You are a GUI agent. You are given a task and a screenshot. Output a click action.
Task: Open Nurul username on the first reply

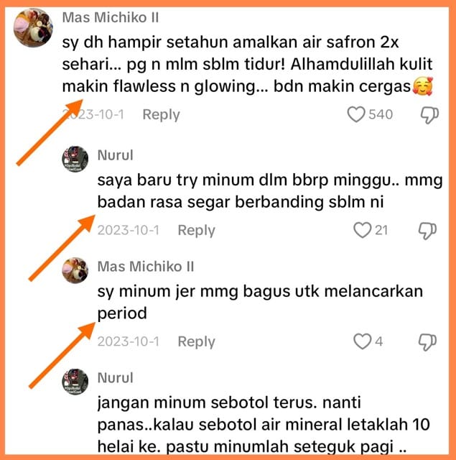pyautogui.click(x=115, y=155)
